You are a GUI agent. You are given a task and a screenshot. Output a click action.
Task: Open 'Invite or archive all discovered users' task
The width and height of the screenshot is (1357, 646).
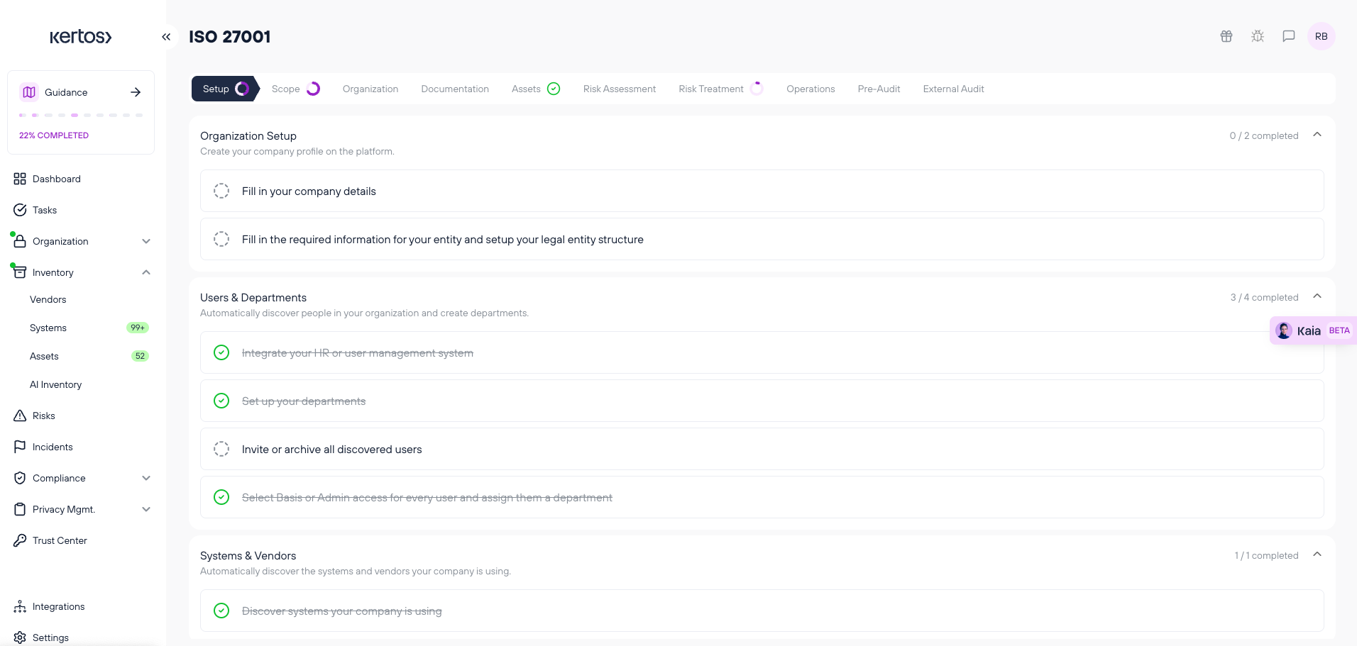click(x=762, y=449)
